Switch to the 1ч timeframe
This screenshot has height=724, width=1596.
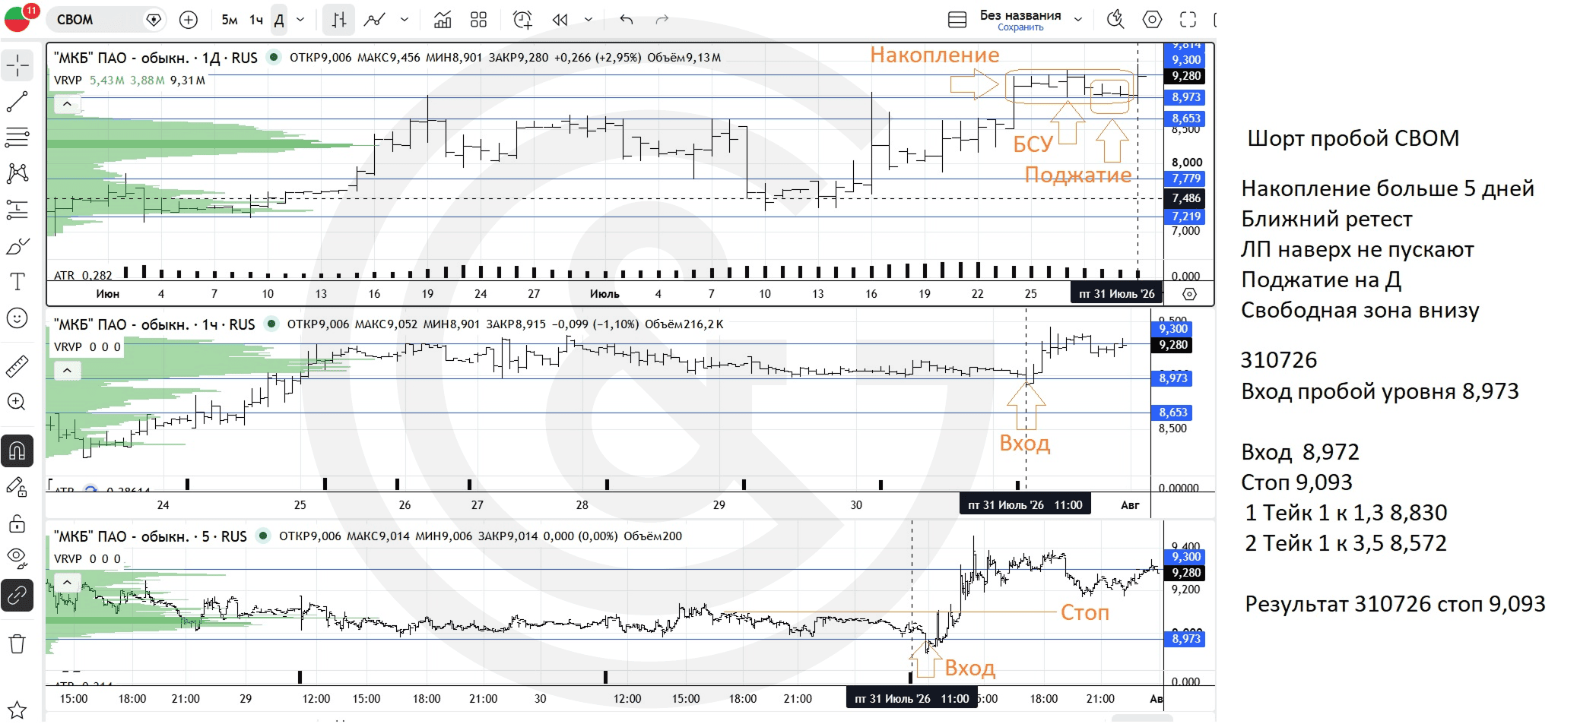point(256,20)
